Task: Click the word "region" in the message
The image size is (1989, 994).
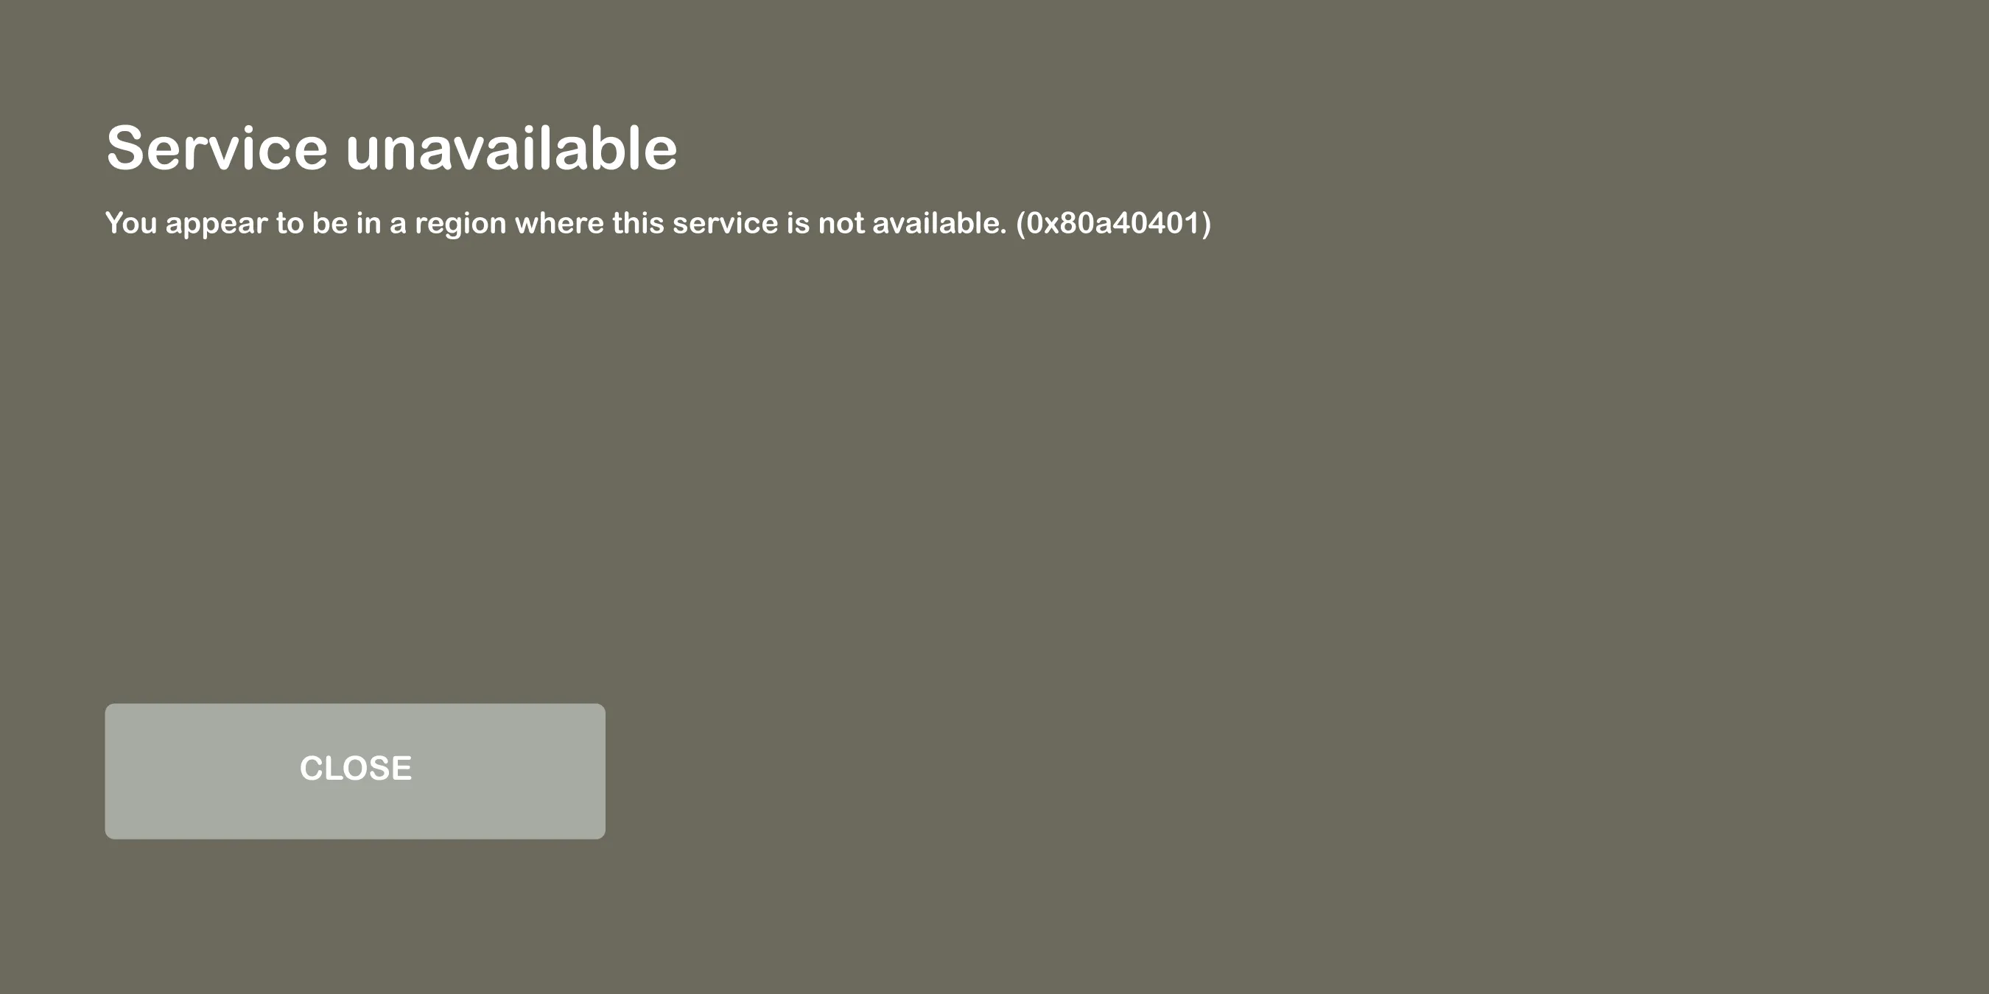Action: [x=460, y=224]
